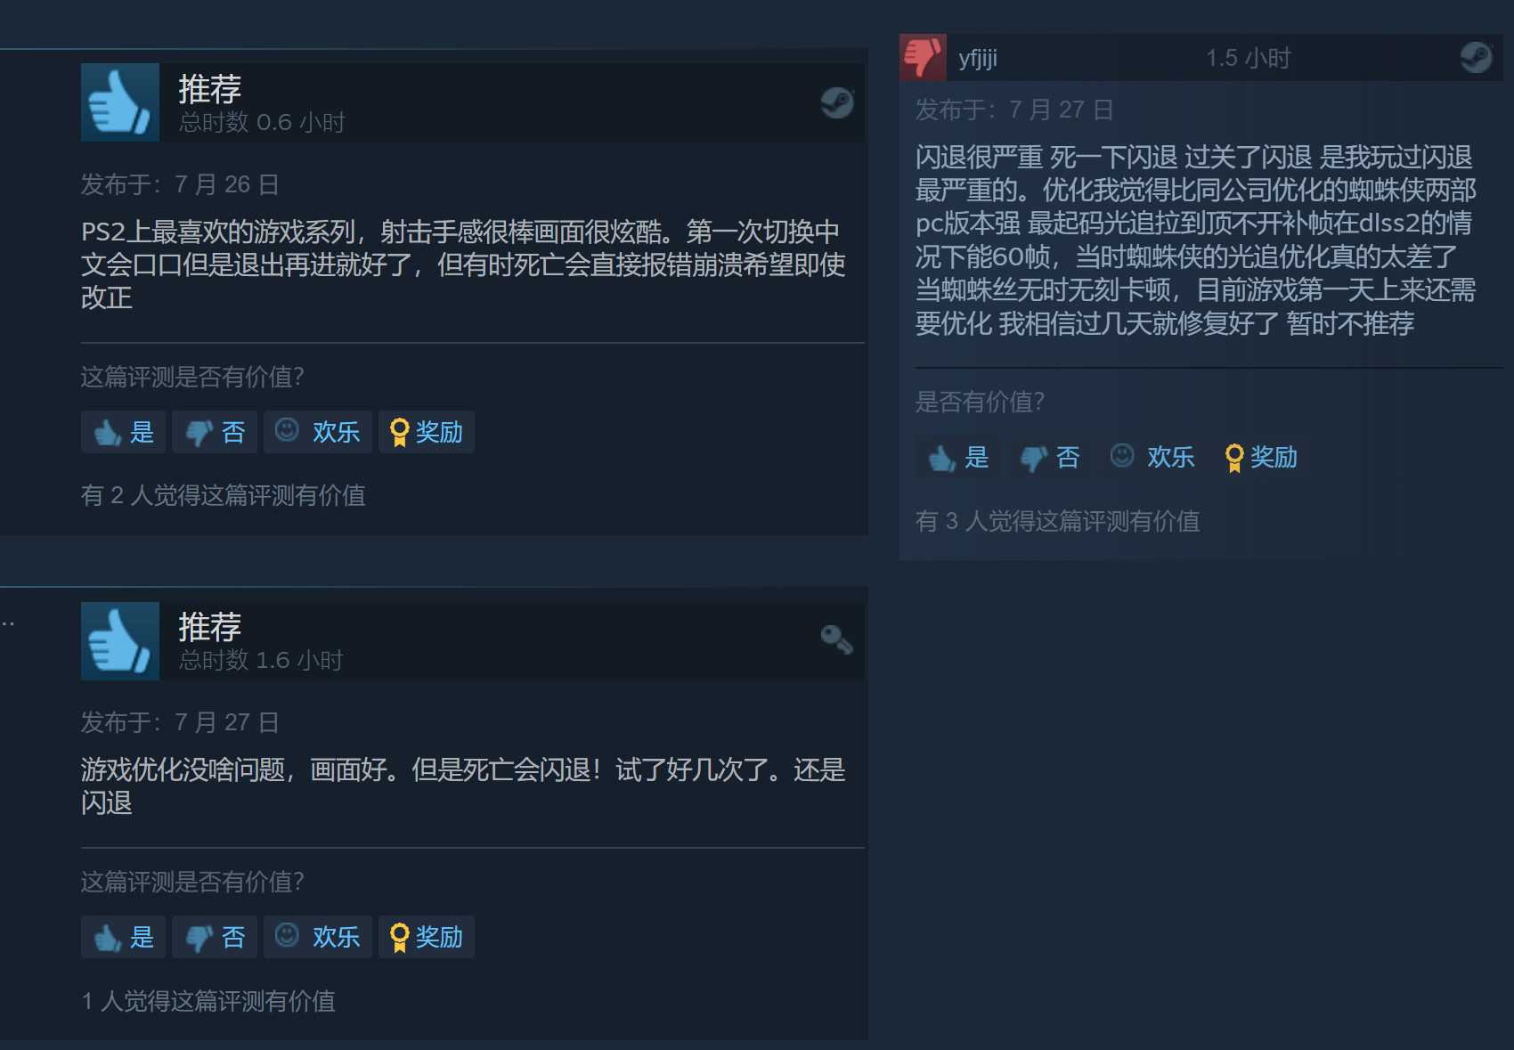Click the key icon on the 1.6 小时 review
The image size is (1514, 1050).
point(837,639)
